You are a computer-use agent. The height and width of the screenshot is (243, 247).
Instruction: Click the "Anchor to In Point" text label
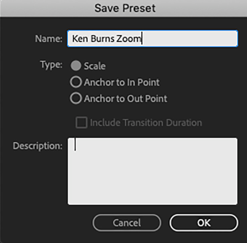[122, 82]
